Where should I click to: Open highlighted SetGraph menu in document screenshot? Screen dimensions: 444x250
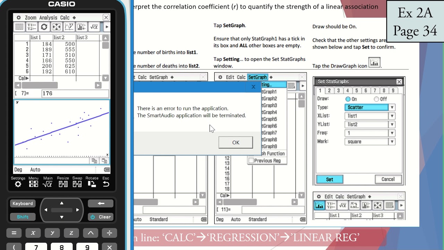[x=257, y=77]
